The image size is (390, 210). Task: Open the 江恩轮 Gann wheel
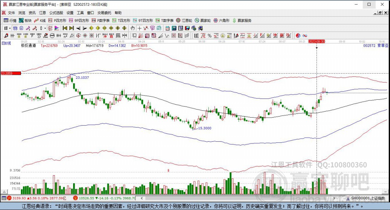184,21
